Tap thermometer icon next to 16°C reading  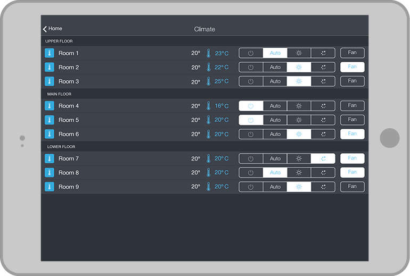pos(209,106)
